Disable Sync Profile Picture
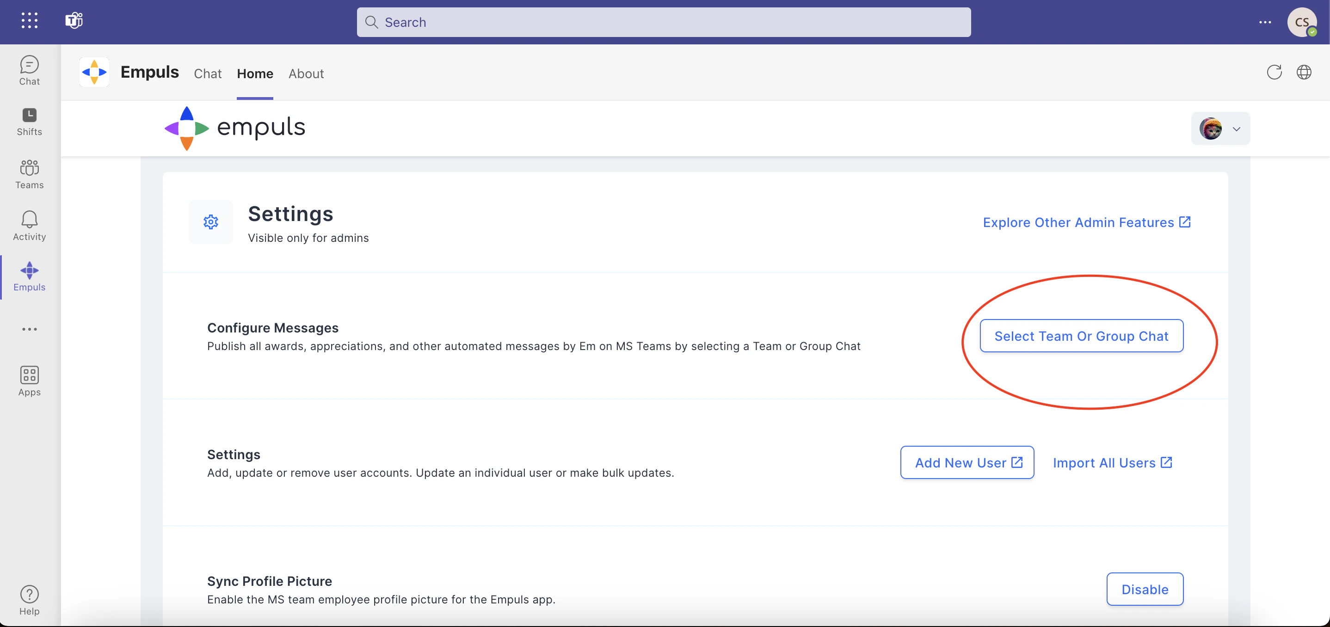 pyautogui.click(x=1145, y=590)
